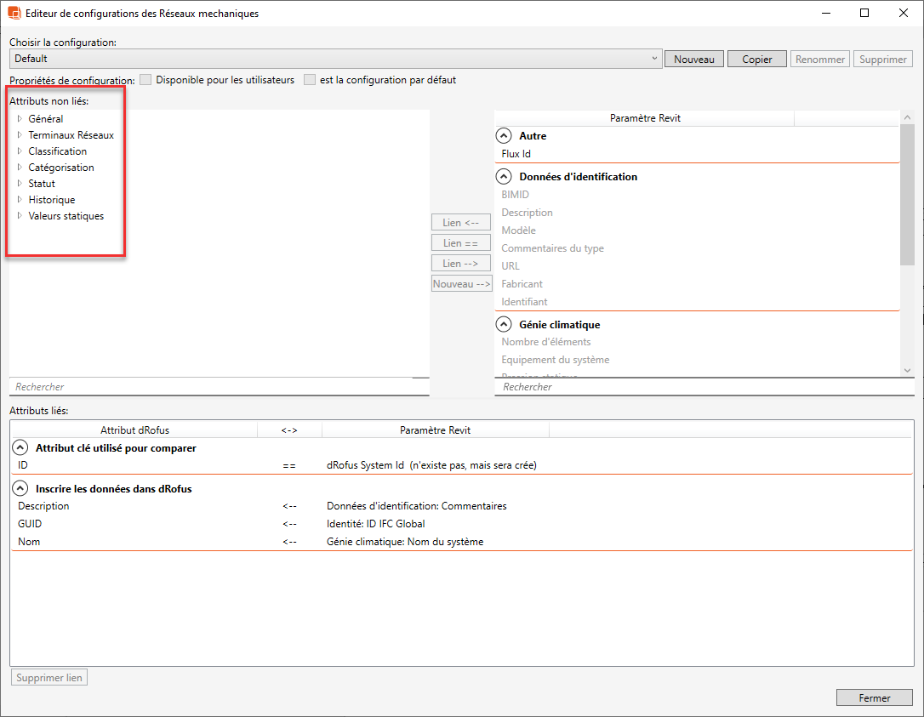
Task: Toggle Disponible pour les utilisateurs checkbox
Action: coord(146,80)
